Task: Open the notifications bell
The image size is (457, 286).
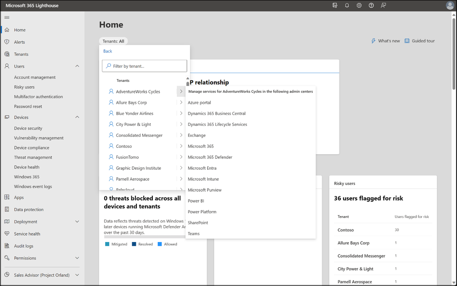Action: coord(347,5)
